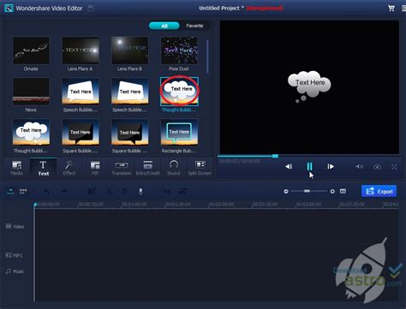Open the Intro/Credit tab

pos(147,168)
